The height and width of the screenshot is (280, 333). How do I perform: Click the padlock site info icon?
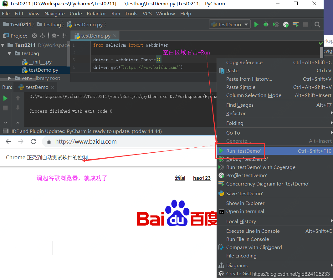(49, 142)
